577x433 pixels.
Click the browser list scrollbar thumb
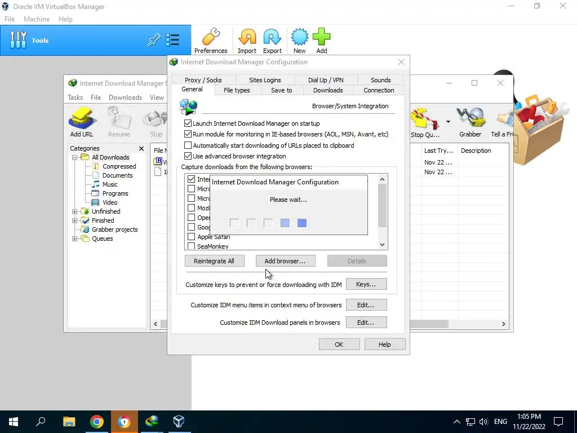tap(382, 205)
